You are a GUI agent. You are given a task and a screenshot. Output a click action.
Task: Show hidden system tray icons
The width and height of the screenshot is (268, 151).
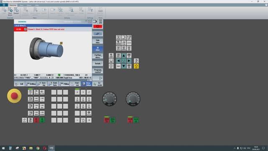pos(234,148)
